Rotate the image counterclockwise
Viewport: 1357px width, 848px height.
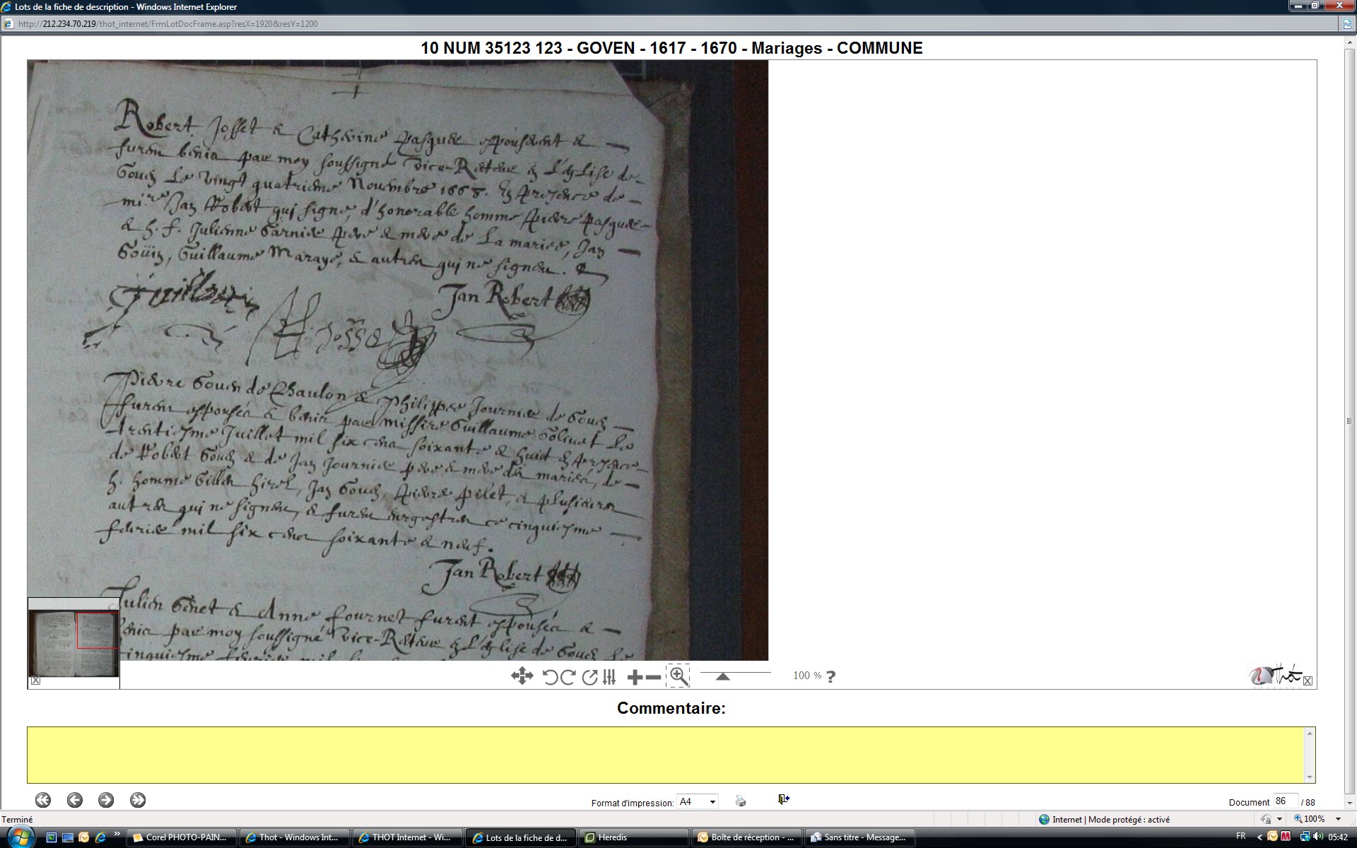click(550, 677)
